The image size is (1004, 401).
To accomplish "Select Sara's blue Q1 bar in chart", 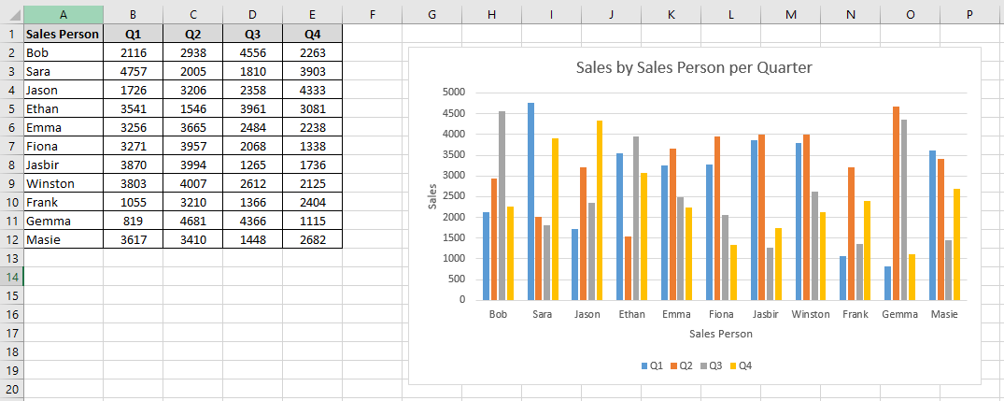I will pos(530,201).
